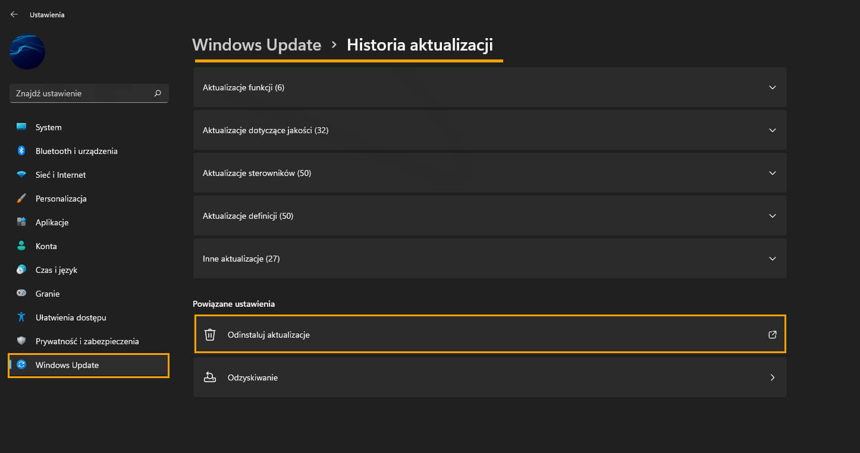Click the back arrow next to Ustawienia

pos(14,15)
